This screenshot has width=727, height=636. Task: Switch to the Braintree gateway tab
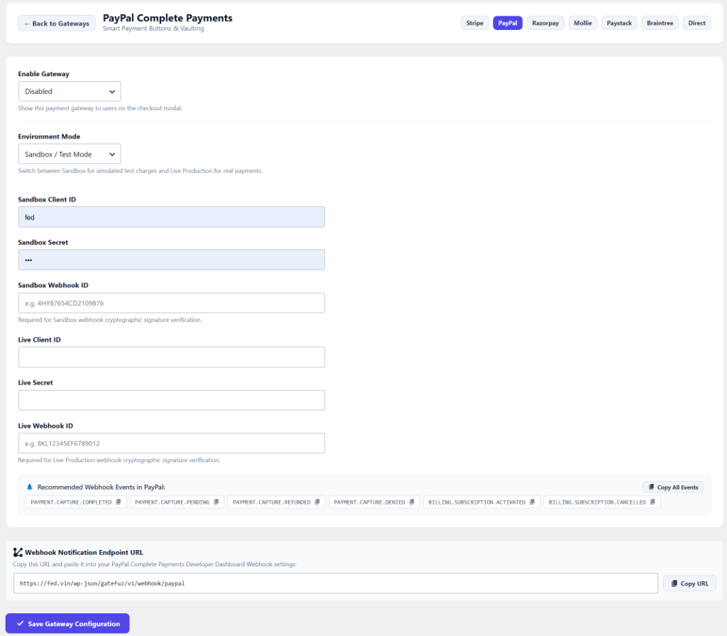tap(660, 23)
